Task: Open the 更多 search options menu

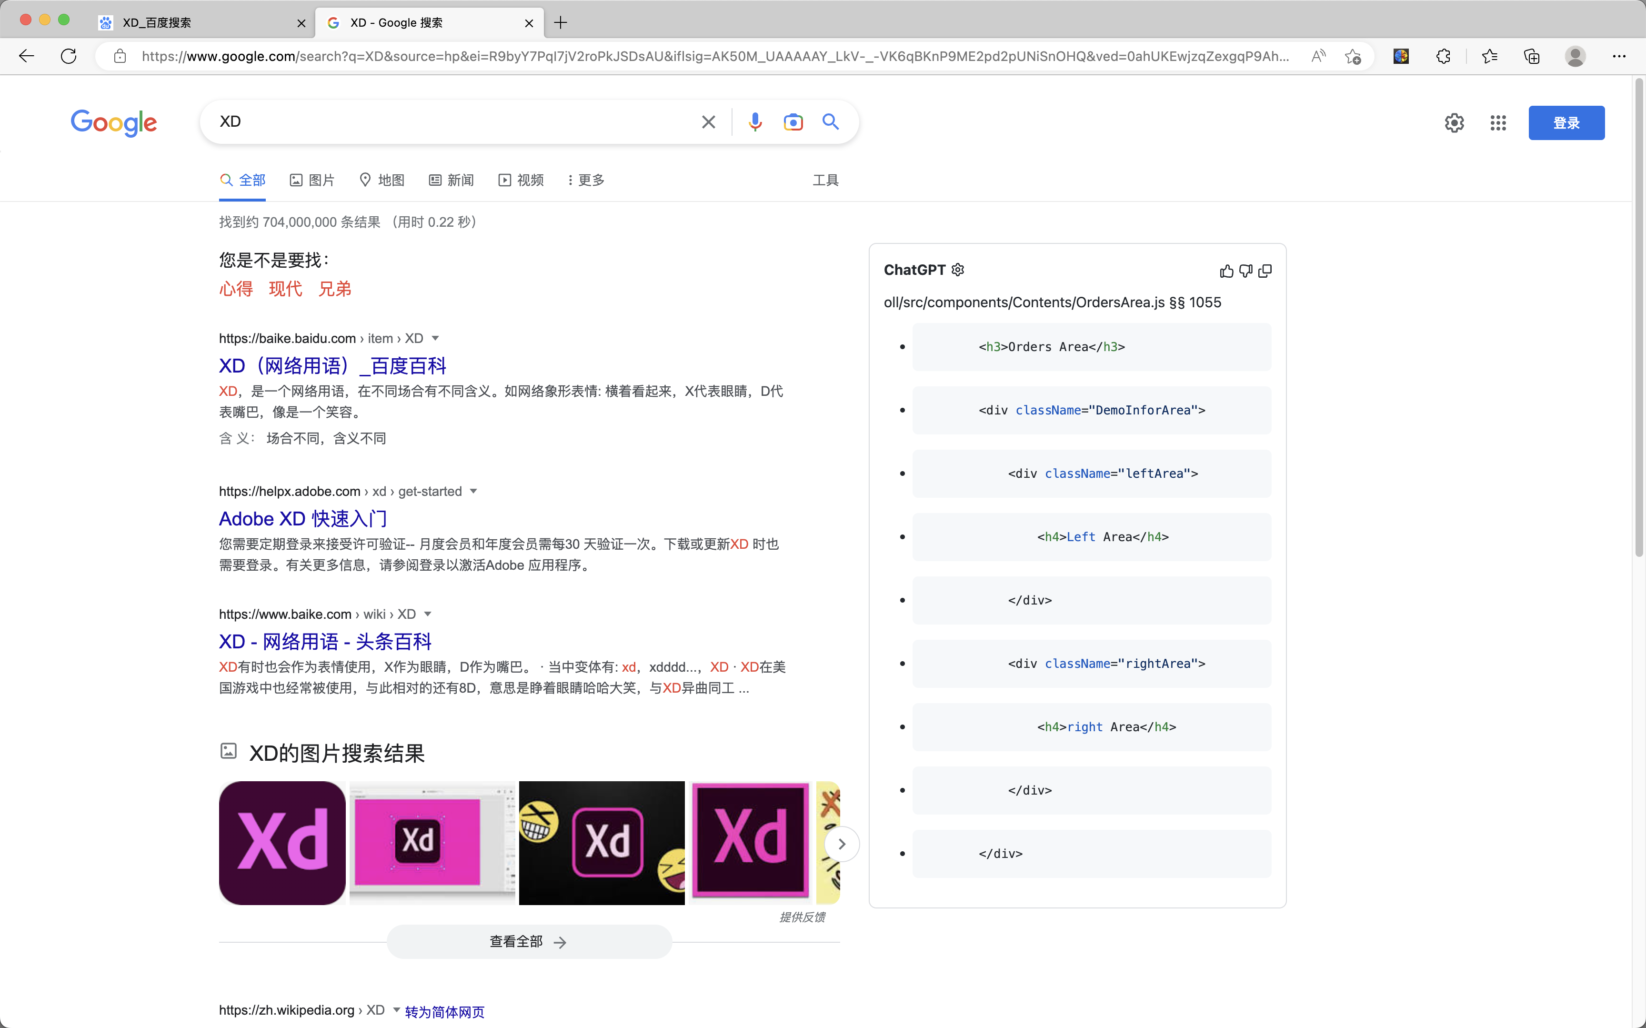Action: (x=583, y=180)
